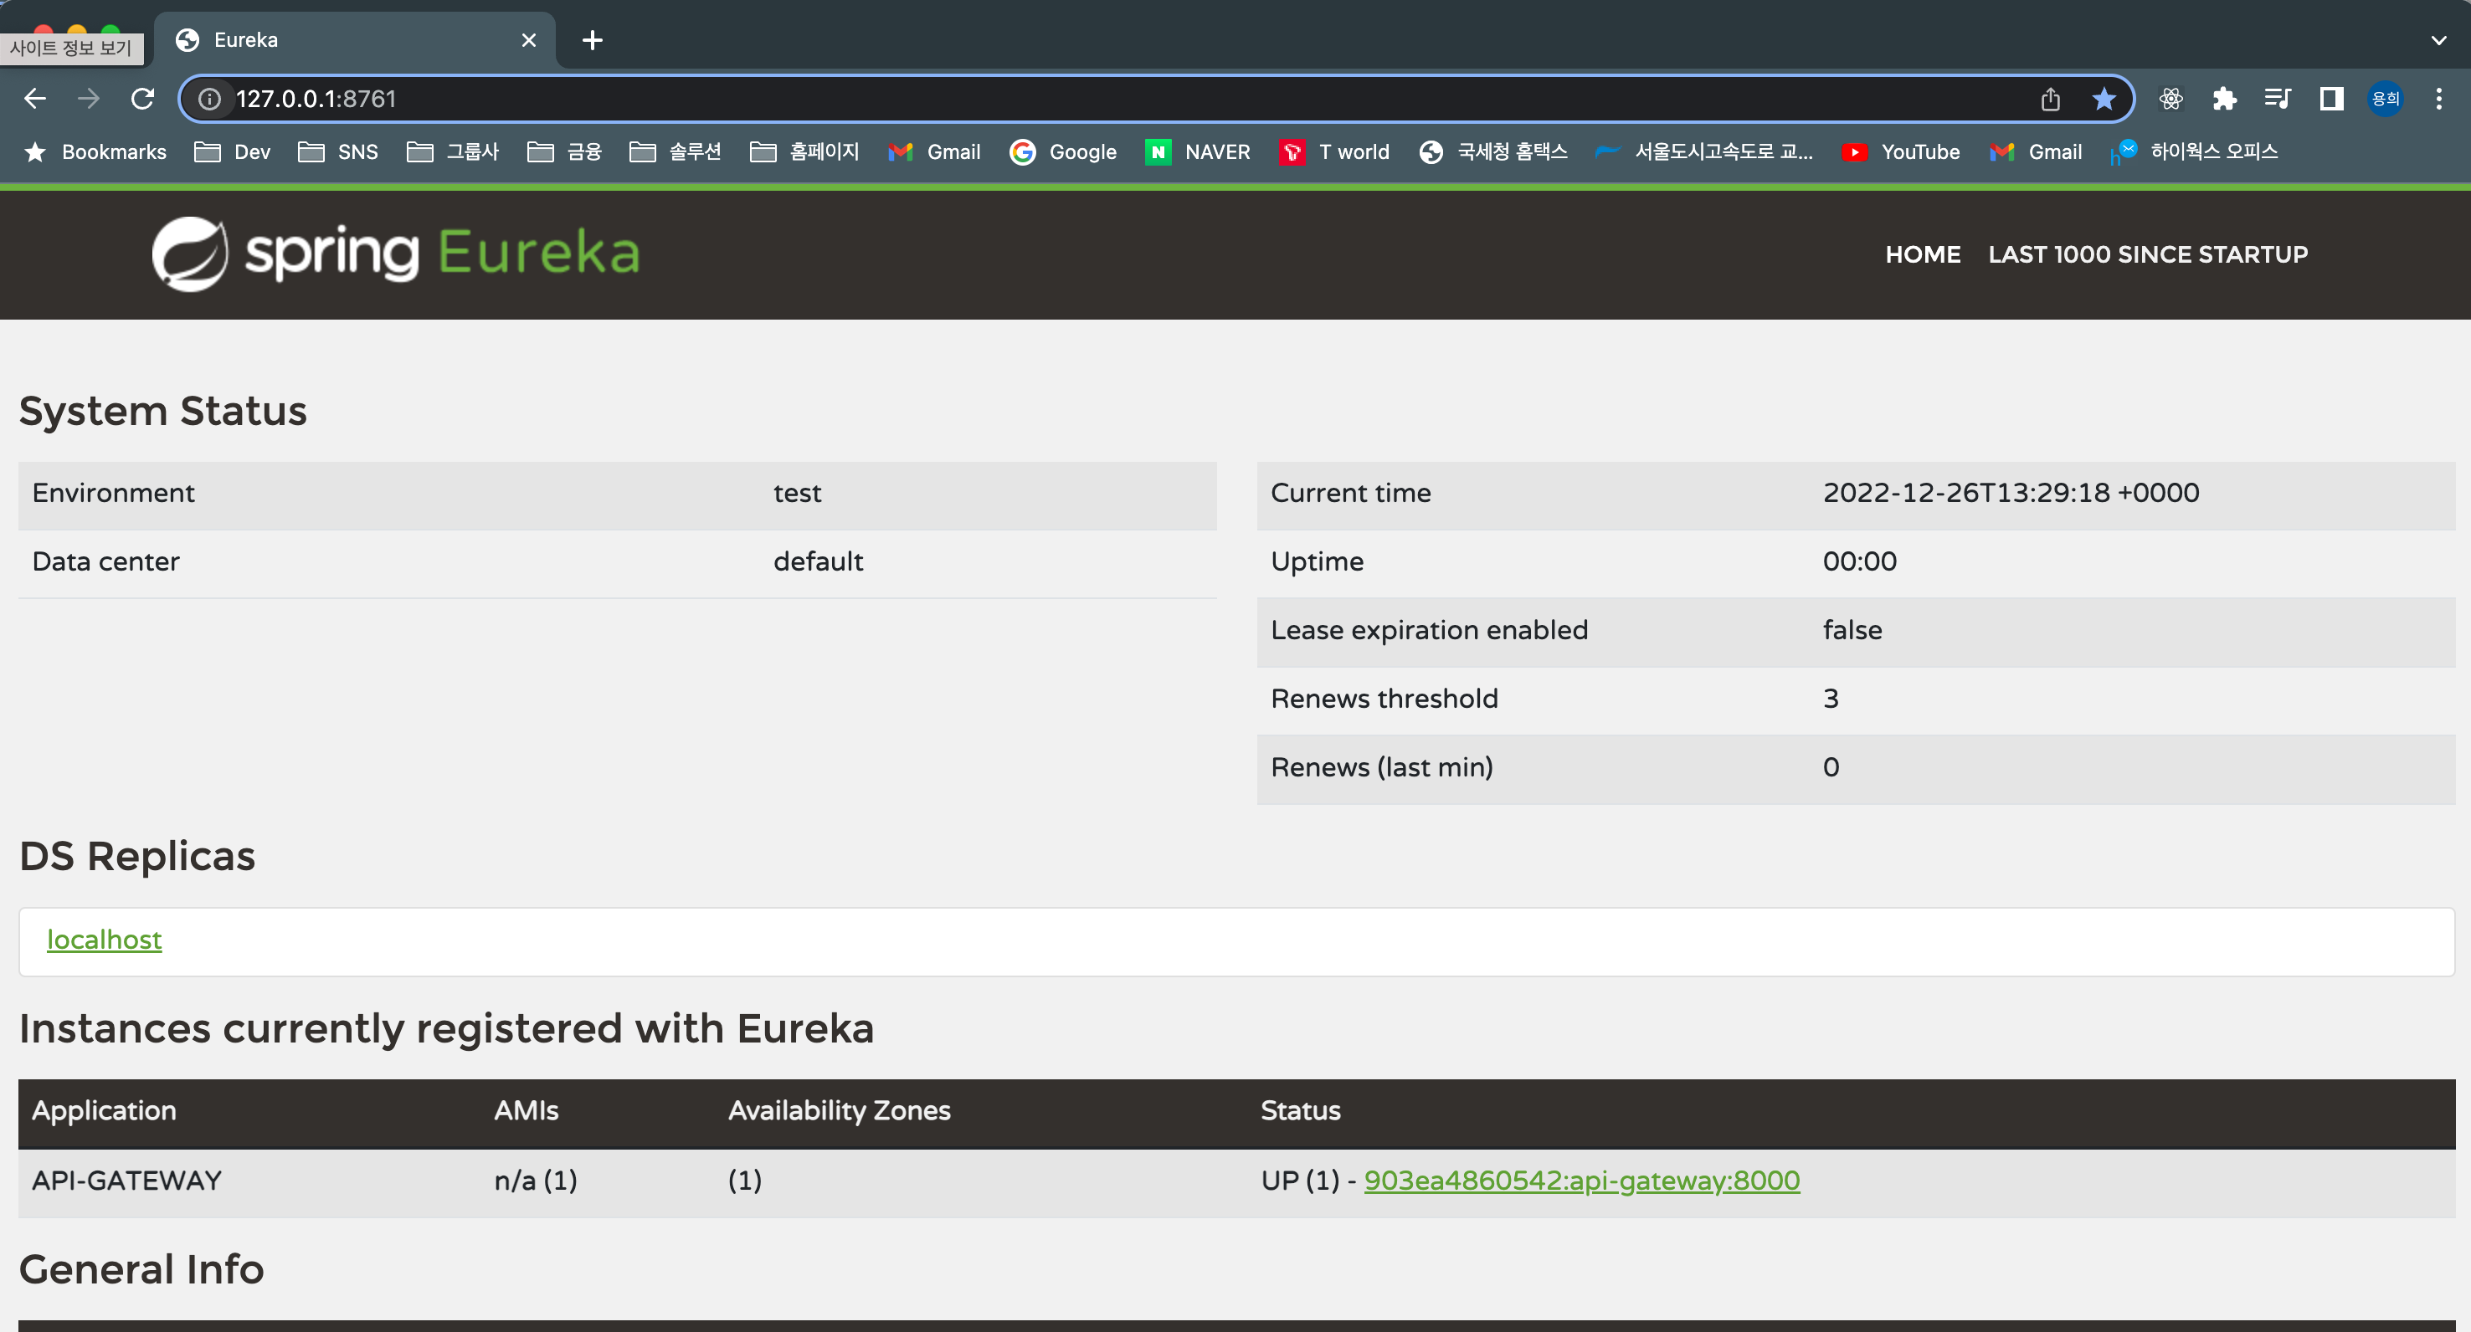Open the NAVER bookmark

tap(1197, 151)
